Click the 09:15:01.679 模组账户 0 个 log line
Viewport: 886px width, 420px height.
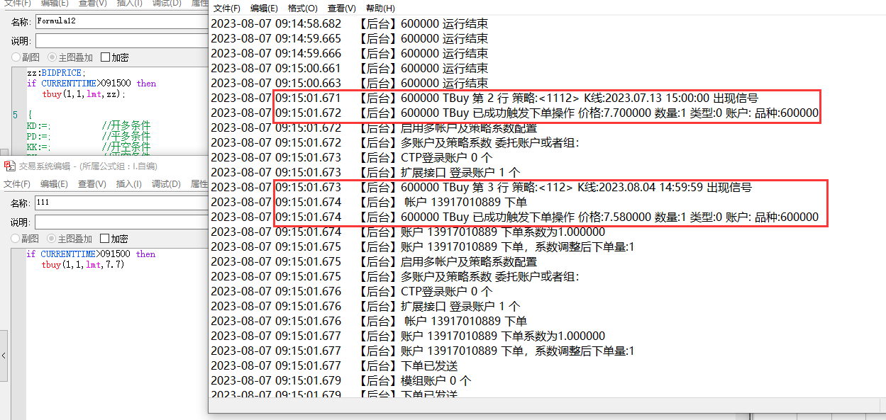[x=341, y=381]
